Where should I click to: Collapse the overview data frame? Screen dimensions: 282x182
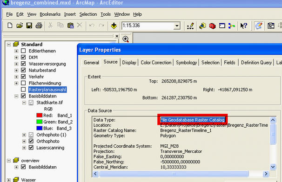tap(9, 161)
